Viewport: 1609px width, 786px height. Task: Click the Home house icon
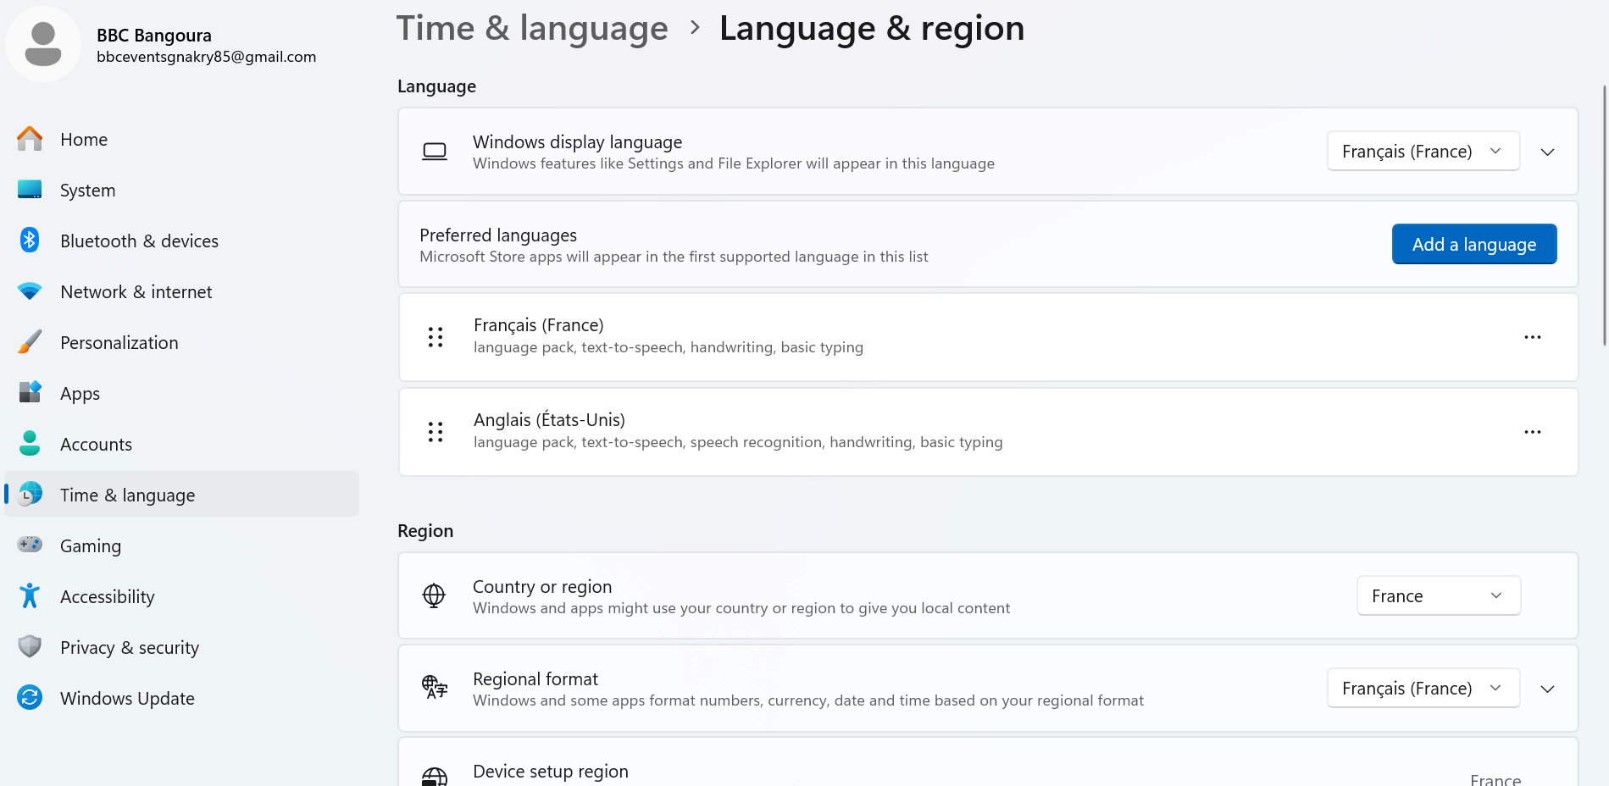pyautogui.click(x=30, y=139)
